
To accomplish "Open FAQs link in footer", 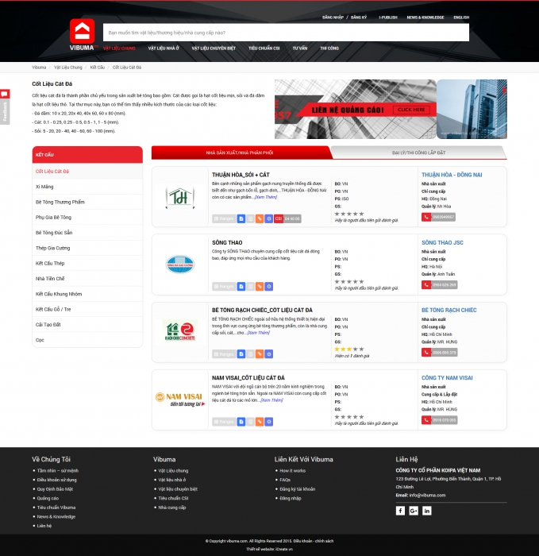I will [285, 480].
